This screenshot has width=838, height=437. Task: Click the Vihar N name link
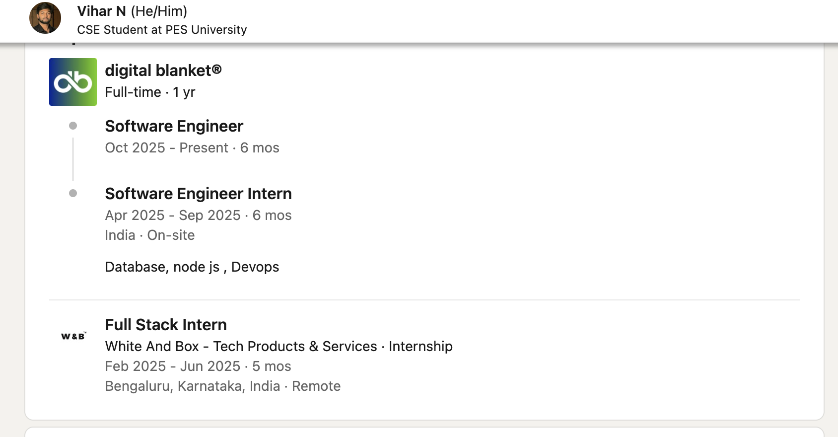coord(102,10)
